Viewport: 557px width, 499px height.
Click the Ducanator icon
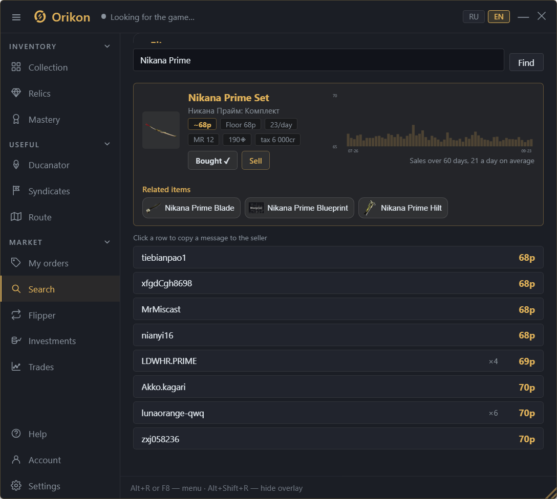[16, 165]
